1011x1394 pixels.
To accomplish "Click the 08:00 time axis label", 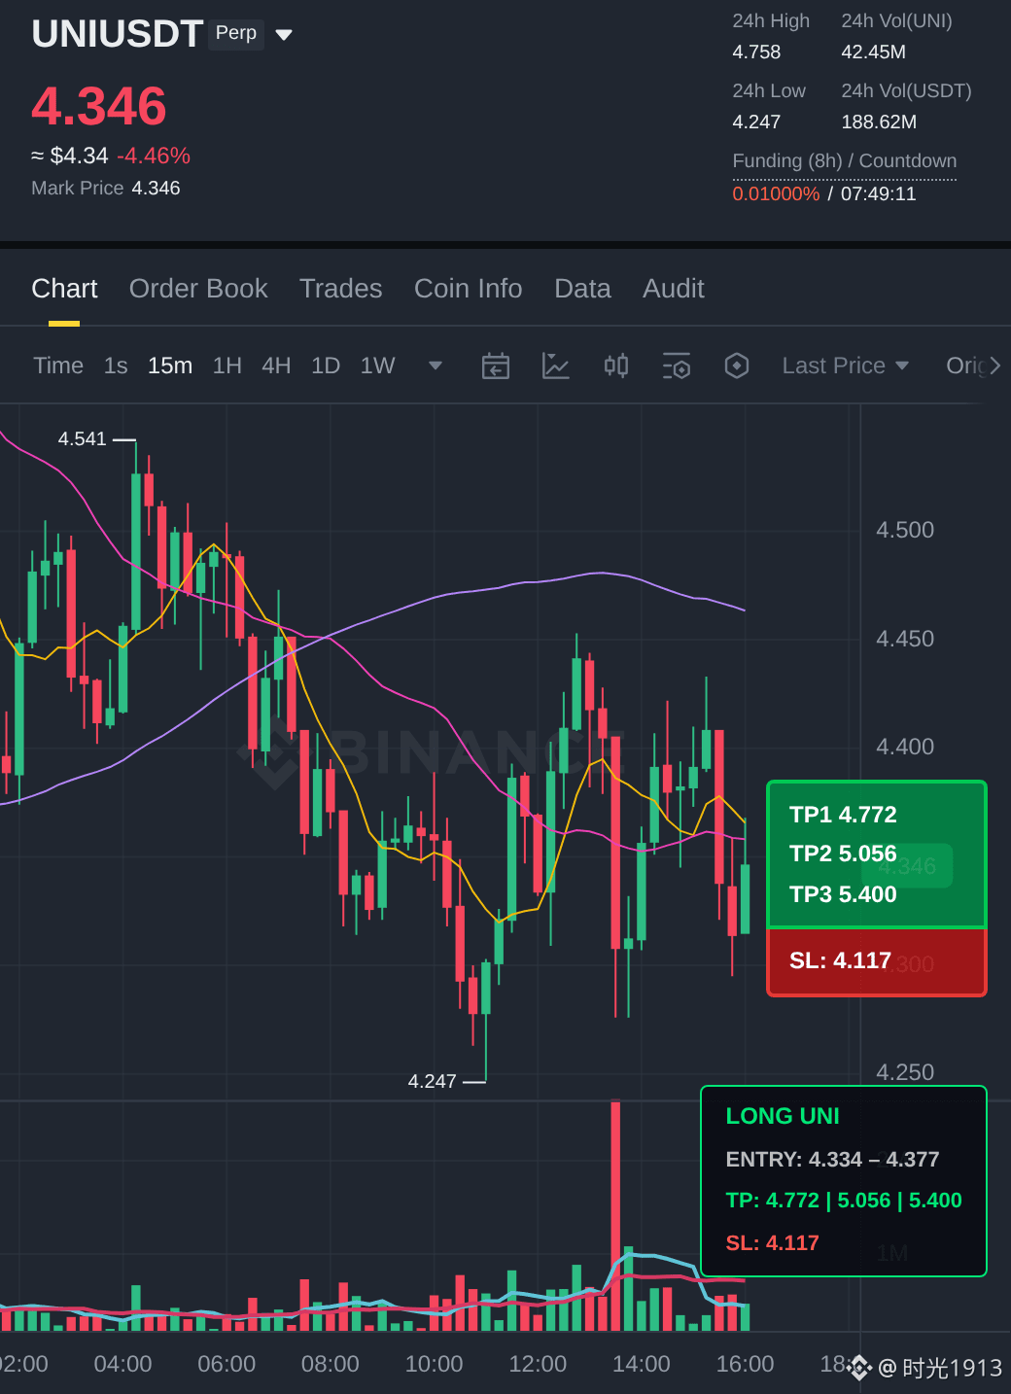I will tap(331, 1364).
